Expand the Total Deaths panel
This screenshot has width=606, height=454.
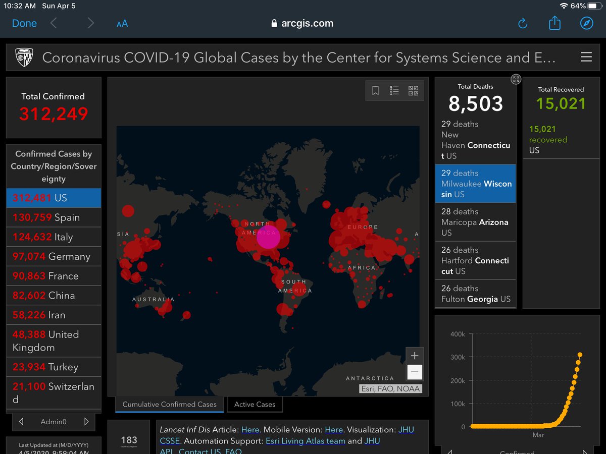pos(516,79)
